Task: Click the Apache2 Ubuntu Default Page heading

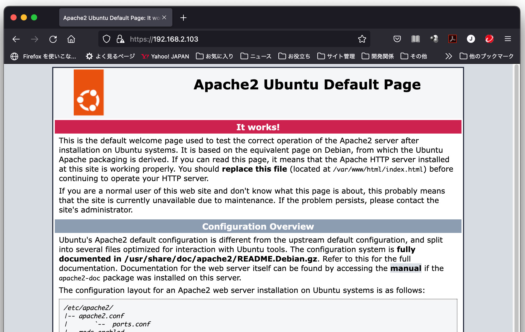Action: coord(307,85)
